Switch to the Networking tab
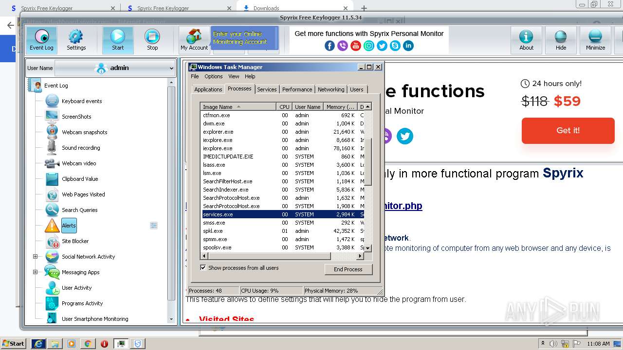 (331, 89)
